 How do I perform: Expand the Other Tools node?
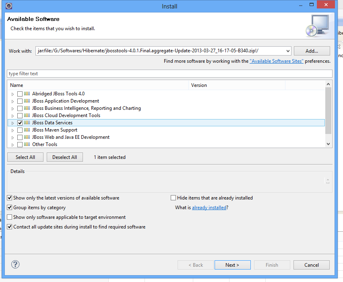click(x=12, y=144)
